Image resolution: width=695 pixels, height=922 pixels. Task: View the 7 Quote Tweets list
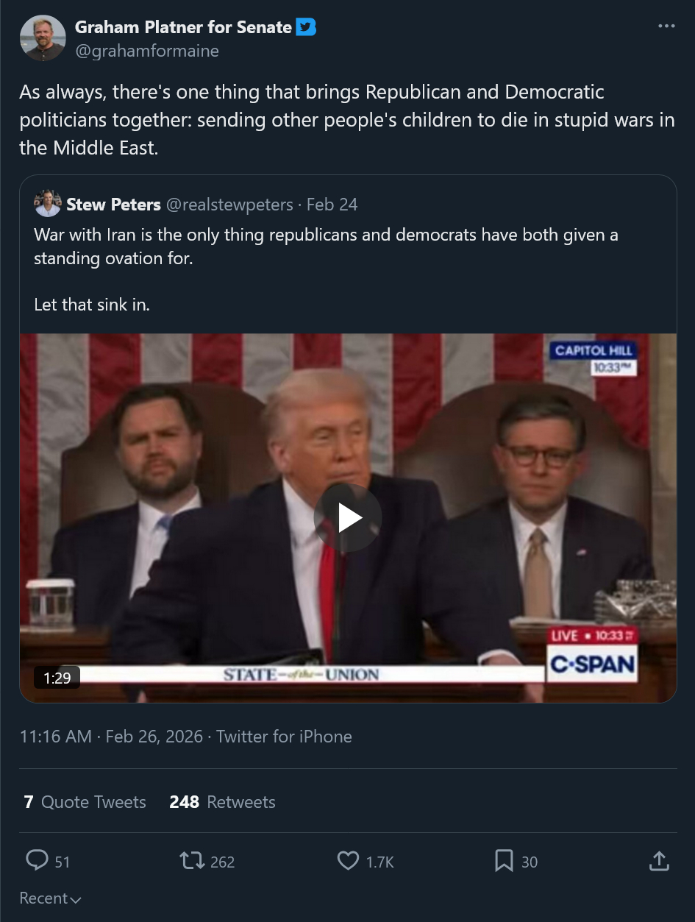coord(85,802)
